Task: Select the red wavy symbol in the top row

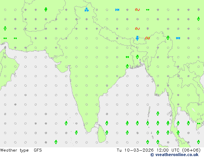Action: pyautogui.click(x=137, y=10)
